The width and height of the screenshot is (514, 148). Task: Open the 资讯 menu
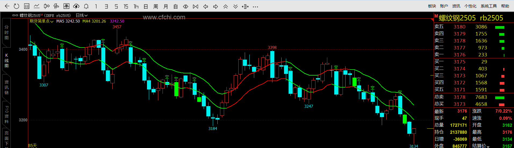(x=456, y=6)
